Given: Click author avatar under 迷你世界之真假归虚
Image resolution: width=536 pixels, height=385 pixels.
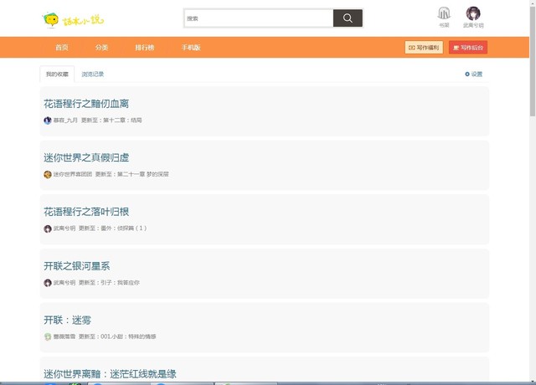Looking at the screenshot, I should point(48,175).
